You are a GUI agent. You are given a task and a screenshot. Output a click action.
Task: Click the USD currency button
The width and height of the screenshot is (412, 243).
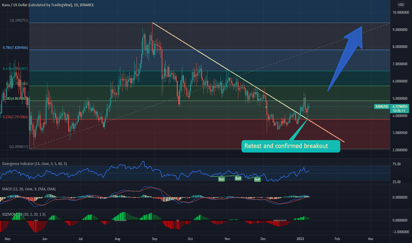(x=401, y=5)
